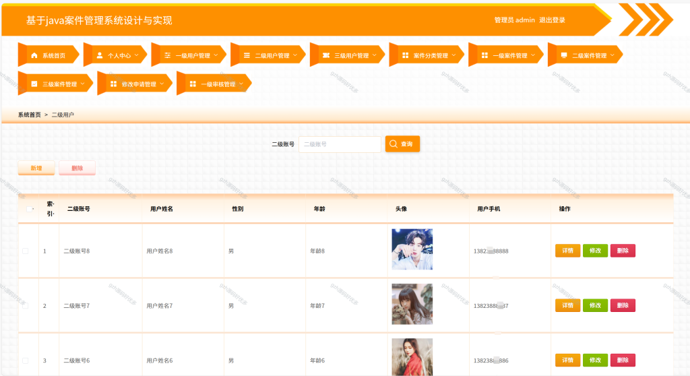The image size is (690, 376).
Task: Click the grid icon in 修改申请管理
Action: pyautogui.click(x=113, y=84)
